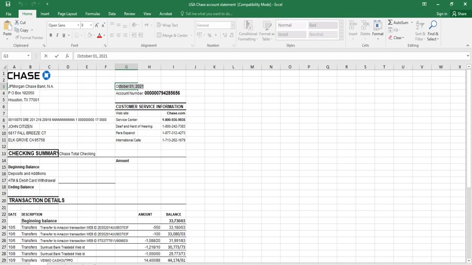Open the Find & Select magnifier tool
Viewport: 472px width, 265px height.
coord(433,25)
